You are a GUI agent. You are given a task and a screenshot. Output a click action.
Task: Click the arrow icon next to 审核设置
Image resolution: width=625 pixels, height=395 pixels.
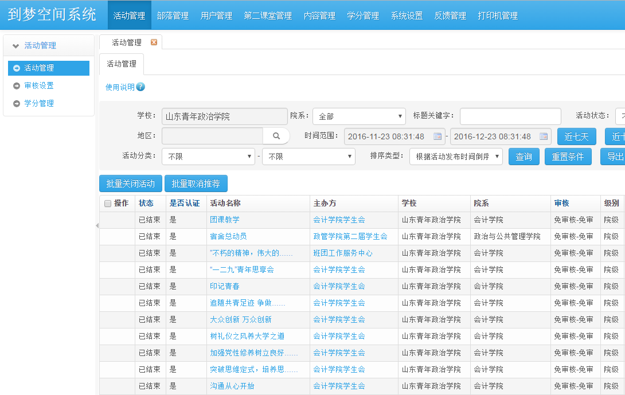pyautogui.click(x=17, y=85)
